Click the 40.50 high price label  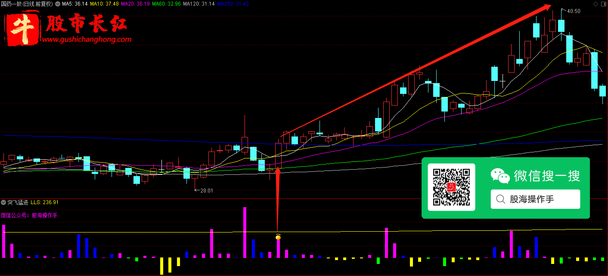pyautogui.click(x=574, y=11)
